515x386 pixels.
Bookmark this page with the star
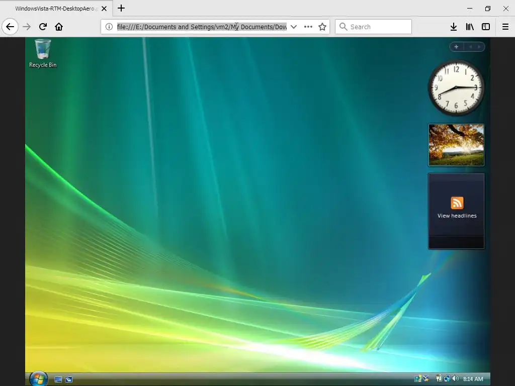coord(322,27)
